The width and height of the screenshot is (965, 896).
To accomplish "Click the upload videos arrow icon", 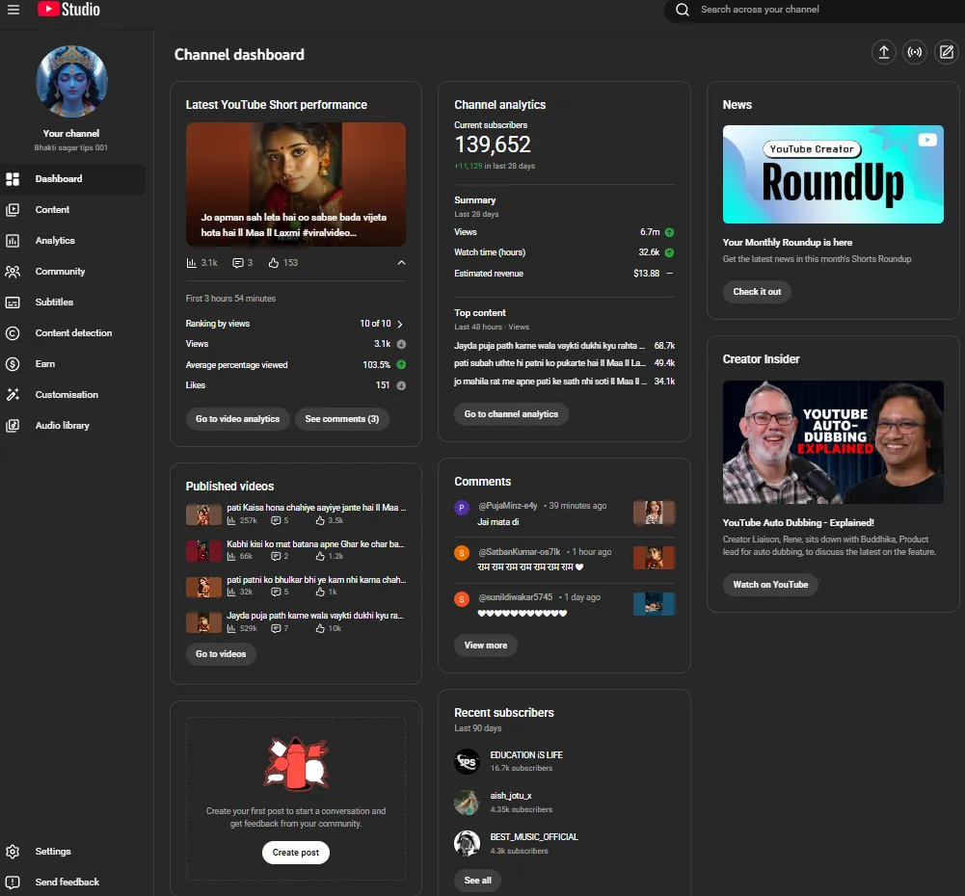I will (884, 52).
